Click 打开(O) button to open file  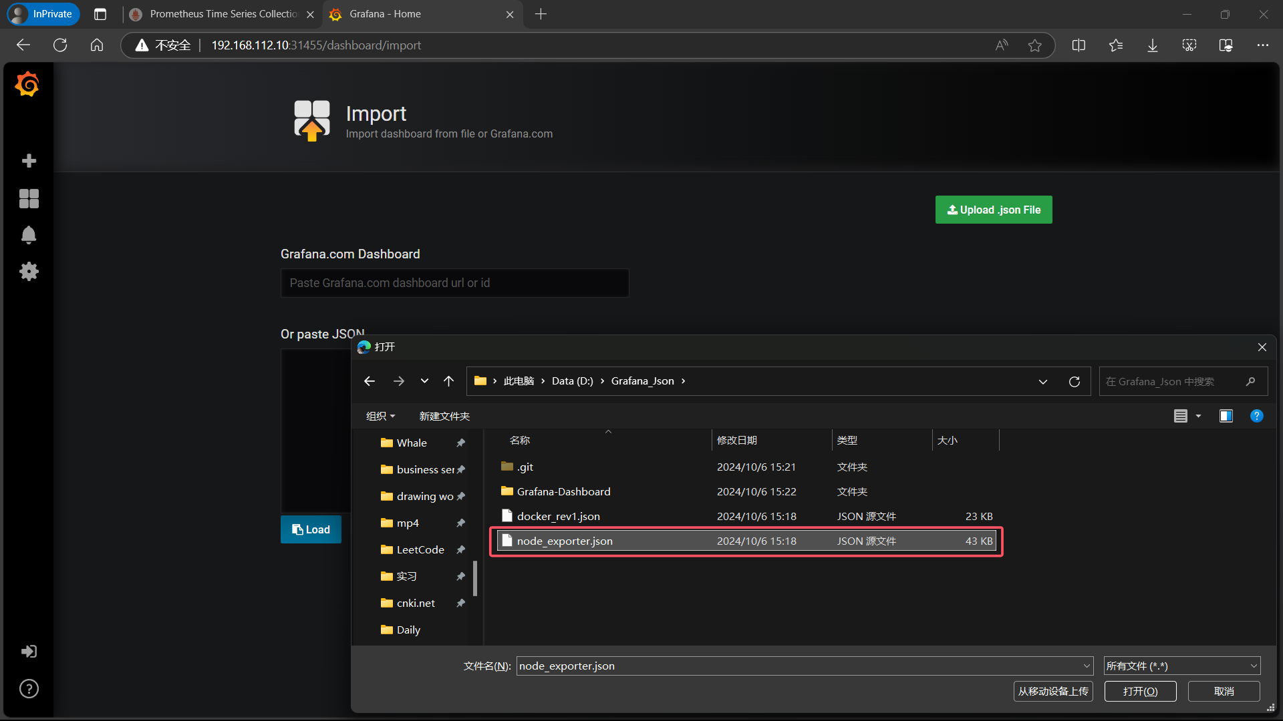pyautogui.click(x=1140, y=692)
